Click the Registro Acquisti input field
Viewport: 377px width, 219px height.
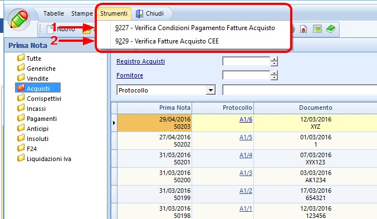[x=246, y=61]
